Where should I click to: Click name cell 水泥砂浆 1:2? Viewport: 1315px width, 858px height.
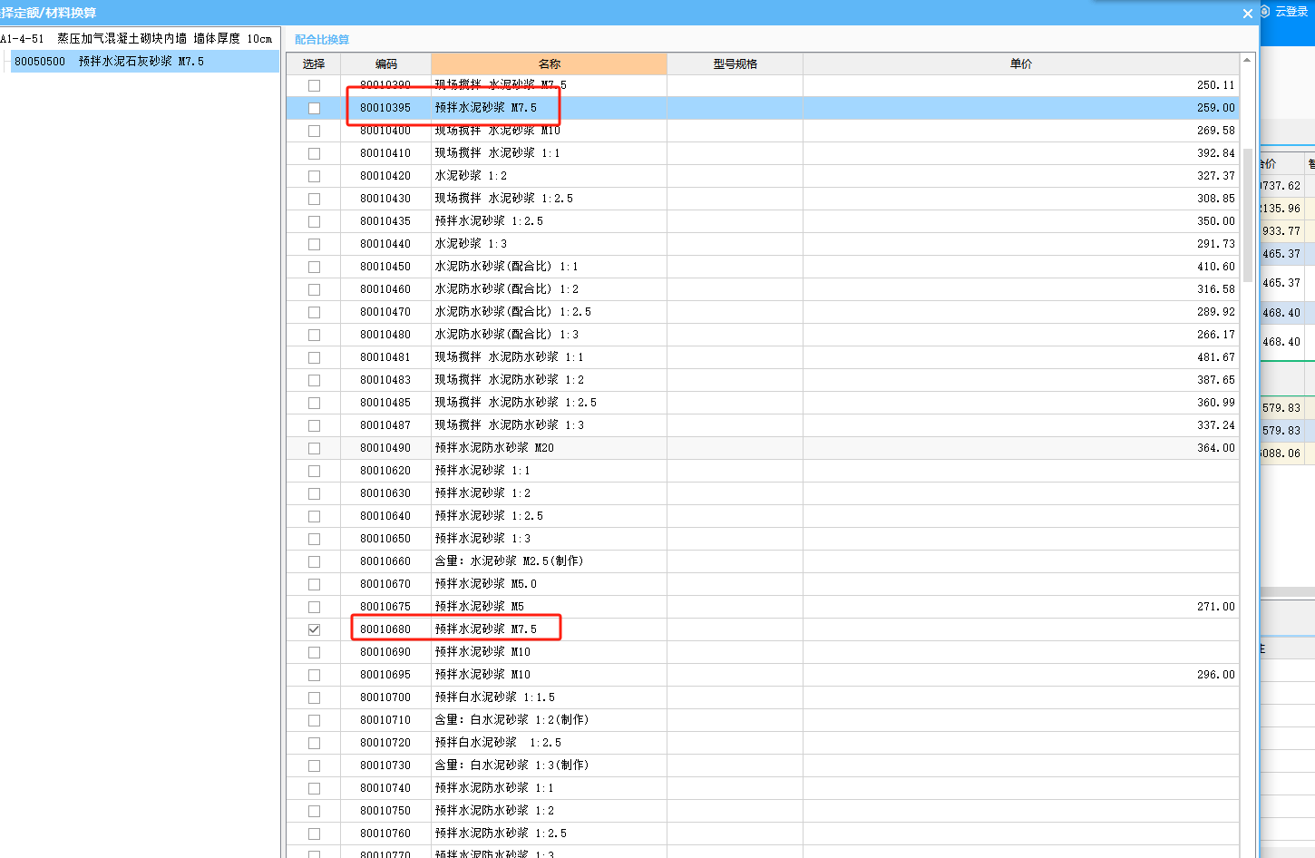550,176
